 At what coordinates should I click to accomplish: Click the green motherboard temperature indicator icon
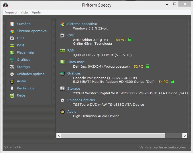coord(147,66)
